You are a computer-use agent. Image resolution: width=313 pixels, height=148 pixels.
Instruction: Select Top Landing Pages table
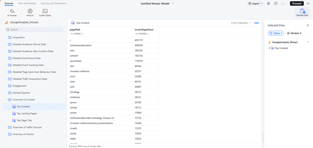pos(27,114)
